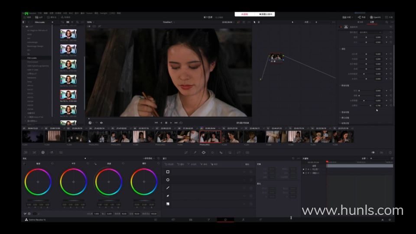Click the Gamma color wheel center
The width and height of the screenshot is (416, 234).
point(73,182)
